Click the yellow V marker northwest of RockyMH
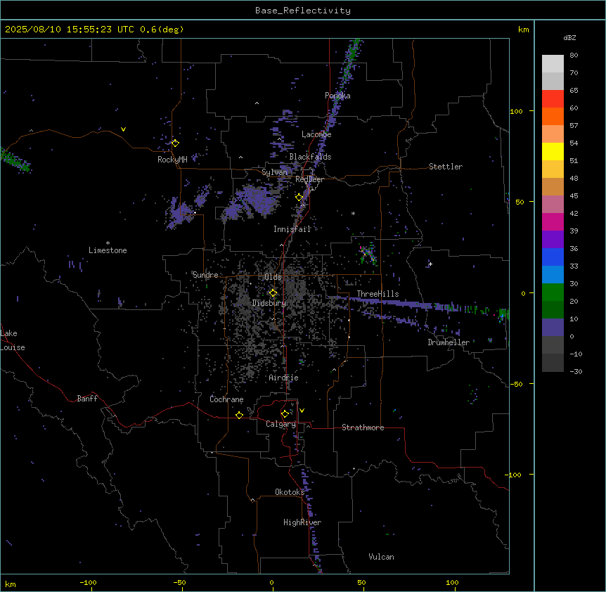The height and width of the screenshot is (592, 606). (123, 129)
